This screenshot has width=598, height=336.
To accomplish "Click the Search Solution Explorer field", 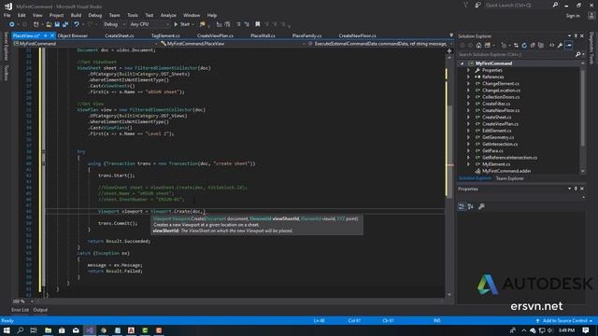I will (520, 54).
